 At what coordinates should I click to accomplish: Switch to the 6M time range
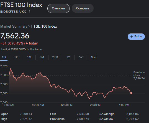pyautogui.click(x=42, y=57)
